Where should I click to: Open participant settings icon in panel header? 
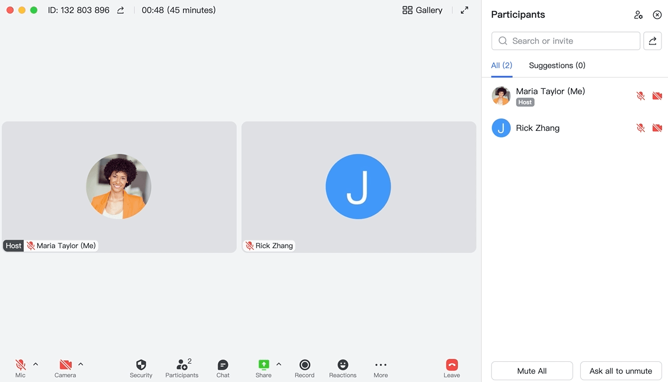point(638,15)
